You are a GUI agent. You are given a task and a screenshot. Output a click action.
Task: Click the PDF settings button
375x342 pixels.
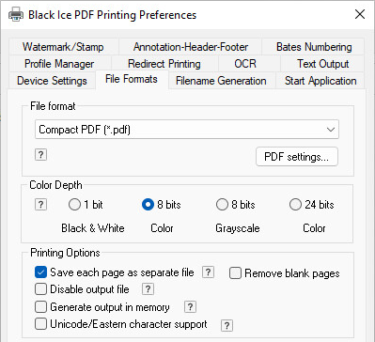point(297,157)
